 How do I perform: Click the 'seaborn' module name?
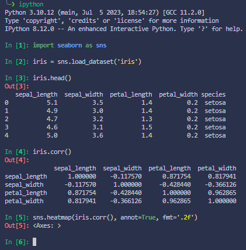point(70,45)
